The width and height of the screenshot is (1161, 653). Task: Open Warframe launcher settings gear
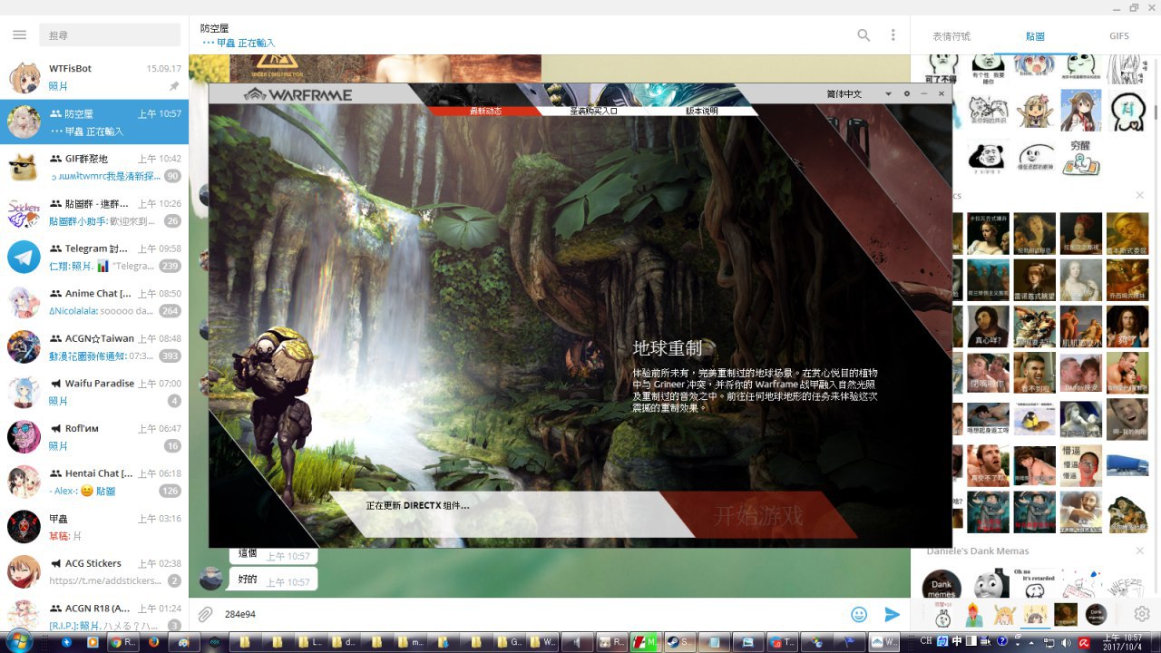coord(906,93)
